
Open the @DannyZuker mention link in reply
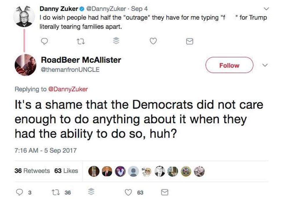pyautogui.click(x=68, y=89)
